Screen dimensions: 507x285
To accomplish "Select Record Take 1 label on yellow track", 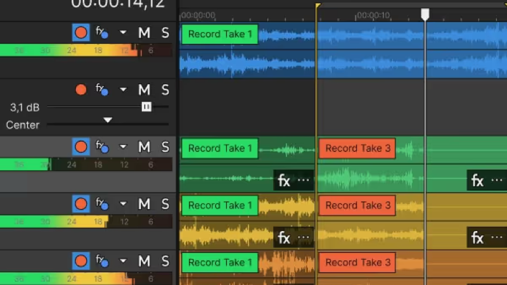I will [x=220, y=205].
